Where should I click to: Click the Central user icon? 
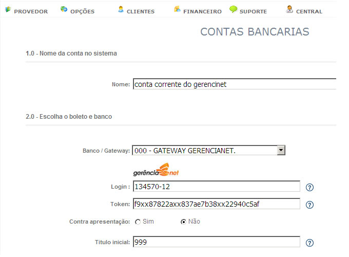(x=290, y=9)
